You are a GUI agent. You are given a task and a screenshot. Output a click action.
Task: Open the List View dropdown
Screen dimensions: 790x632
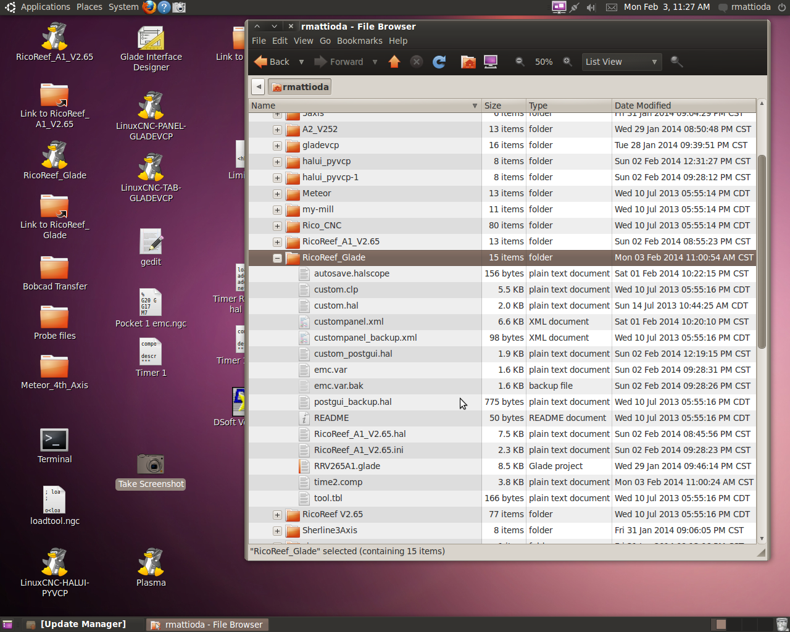[x=622, y=62]
